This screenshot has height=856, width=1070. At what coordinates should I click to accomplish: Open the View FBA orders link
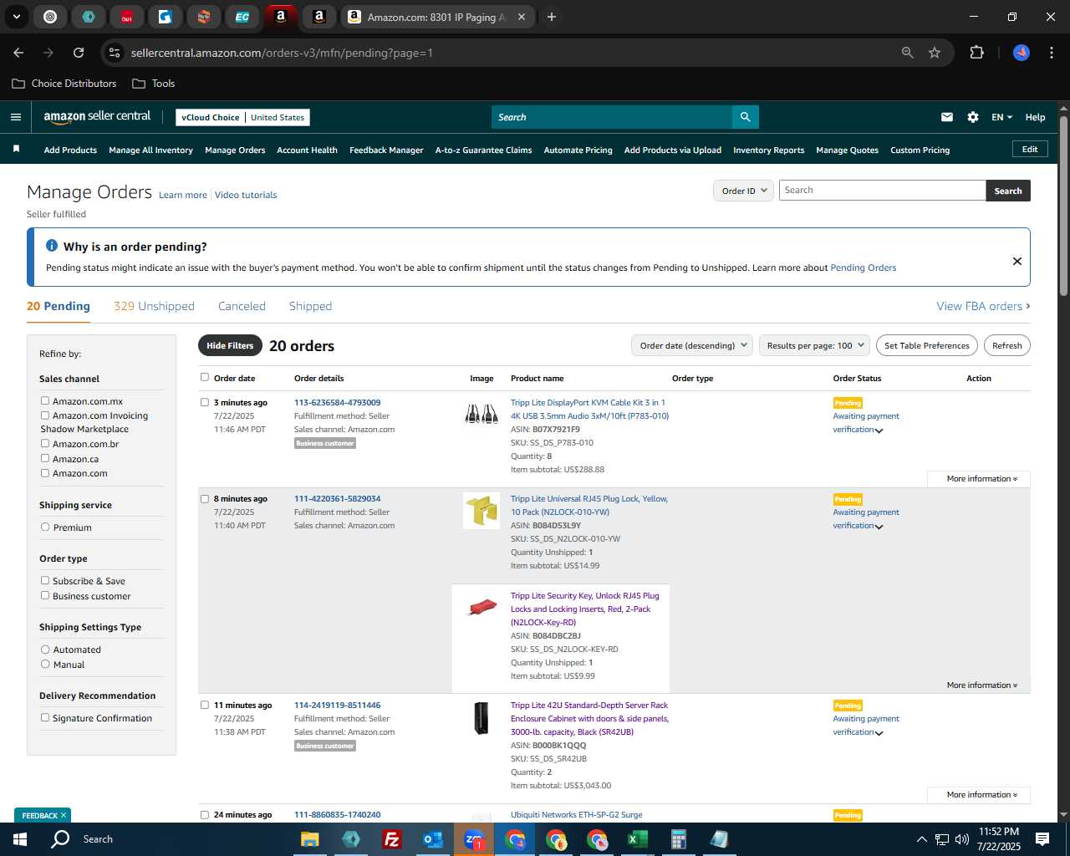(x=983, y=306)
